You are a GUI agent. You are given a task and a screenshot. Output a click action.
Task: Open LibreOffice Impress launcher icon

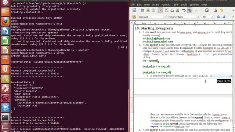[5, 50]
